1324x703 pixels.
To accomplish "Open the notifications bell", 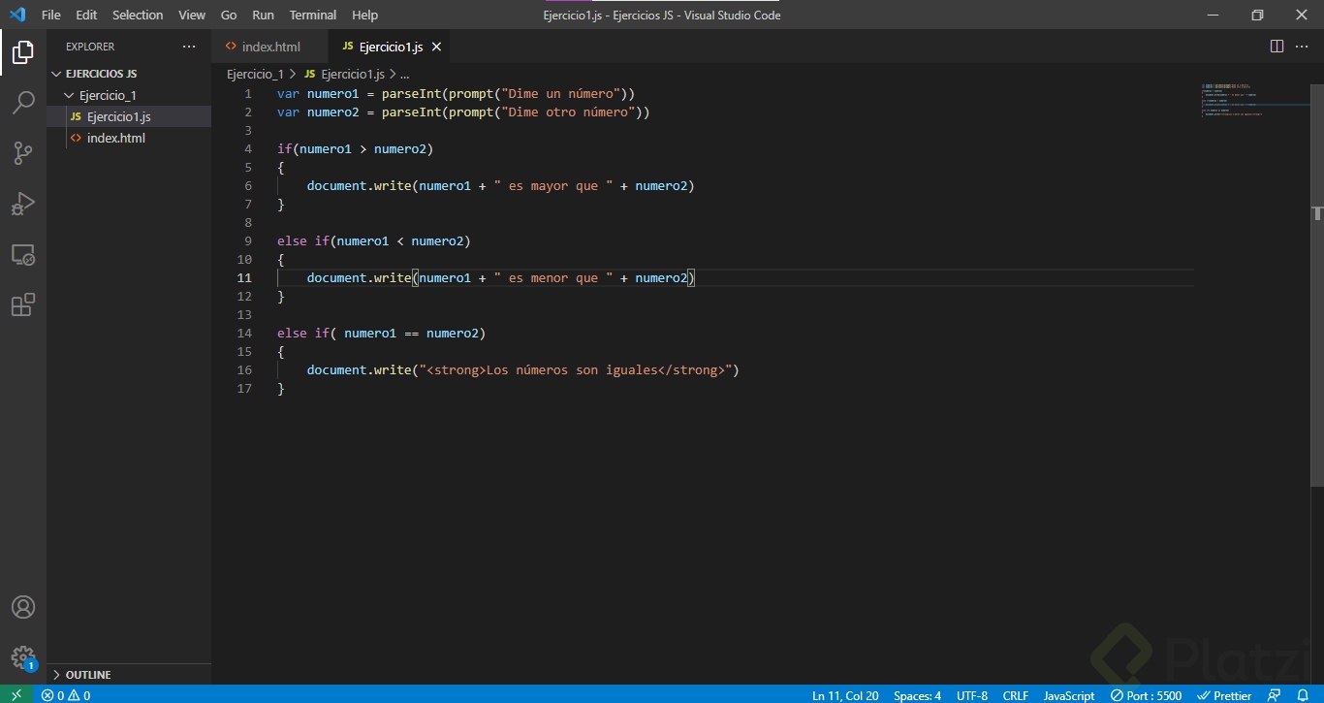I will click(1303, 695).
